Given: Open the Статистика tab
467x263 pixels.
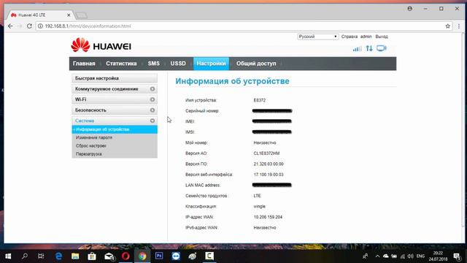Looking at the screenshot, I should click(x=121, y=64).
